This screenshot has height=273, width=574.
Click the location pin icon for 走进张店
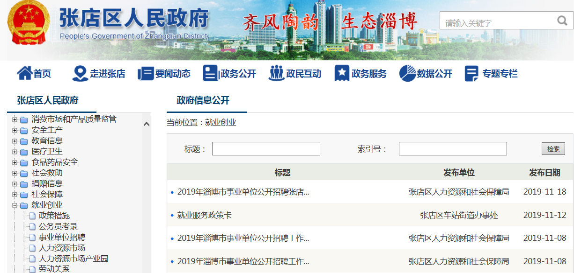80,73
